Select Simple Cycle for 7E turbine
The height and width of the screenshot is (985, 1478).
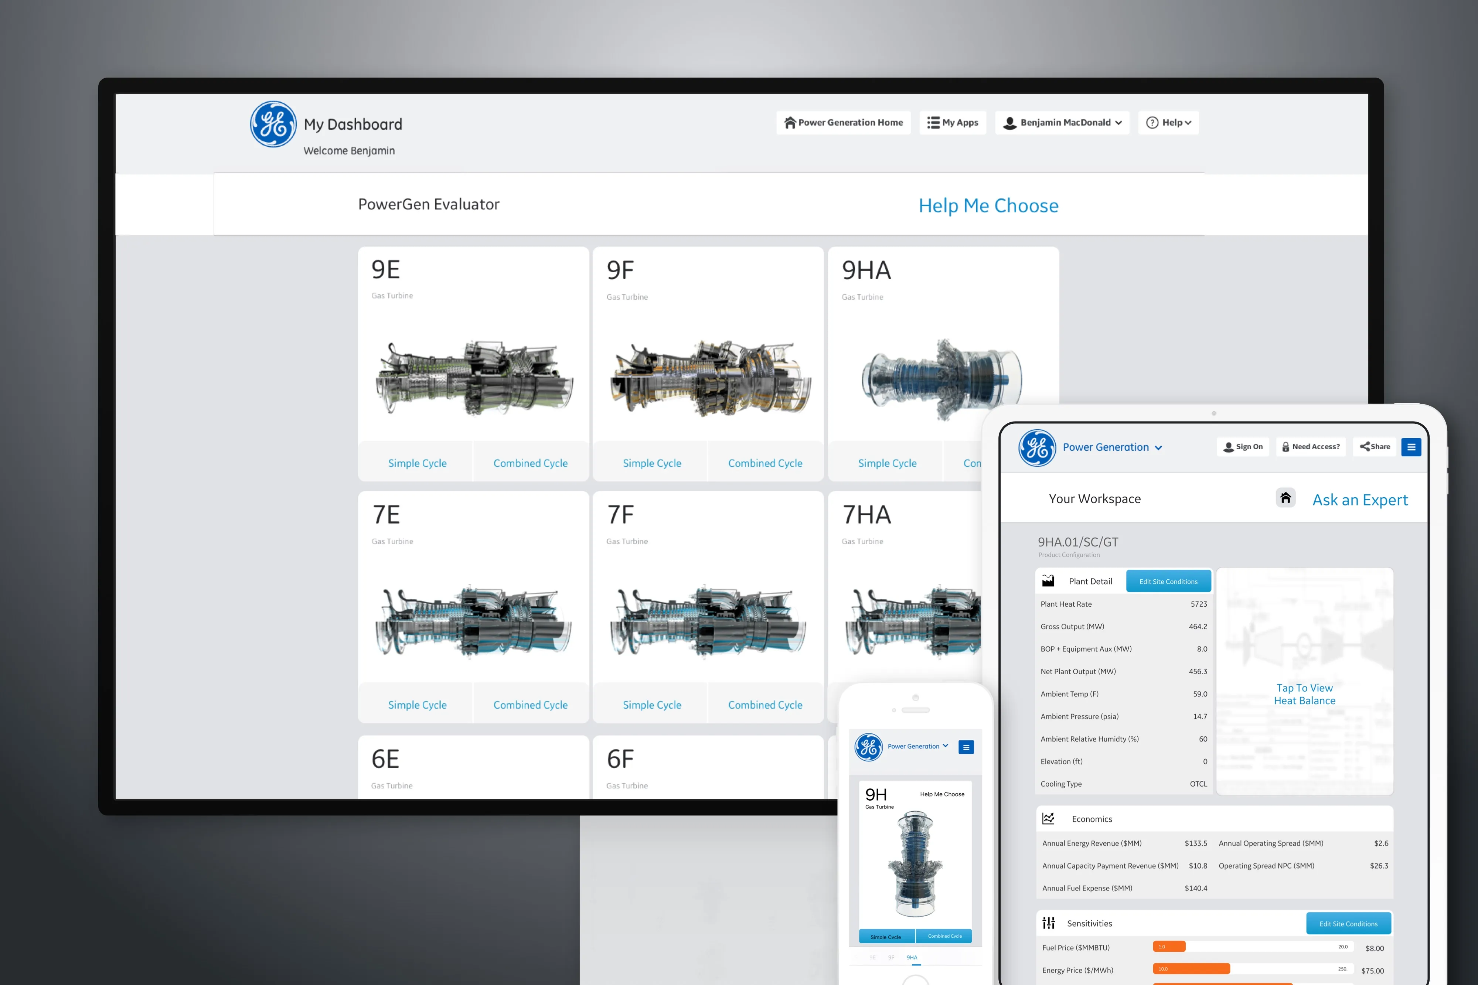pyautogui.click(x=417, y=705)
